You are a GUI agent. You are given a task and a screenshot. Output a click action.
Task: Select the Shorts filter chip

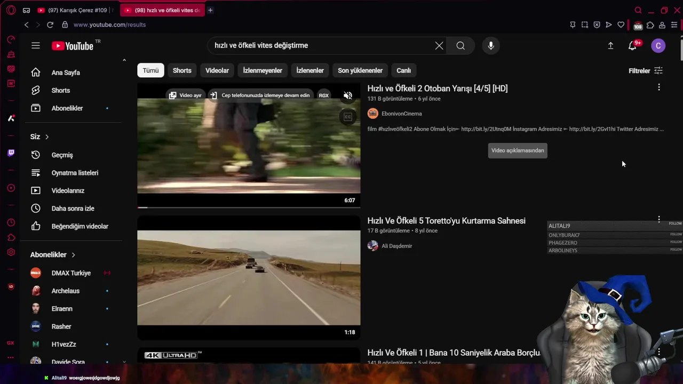[x=182, y=70]
